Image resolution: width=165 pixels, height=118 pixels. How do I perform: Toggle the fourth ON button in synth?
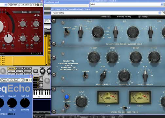41,85
